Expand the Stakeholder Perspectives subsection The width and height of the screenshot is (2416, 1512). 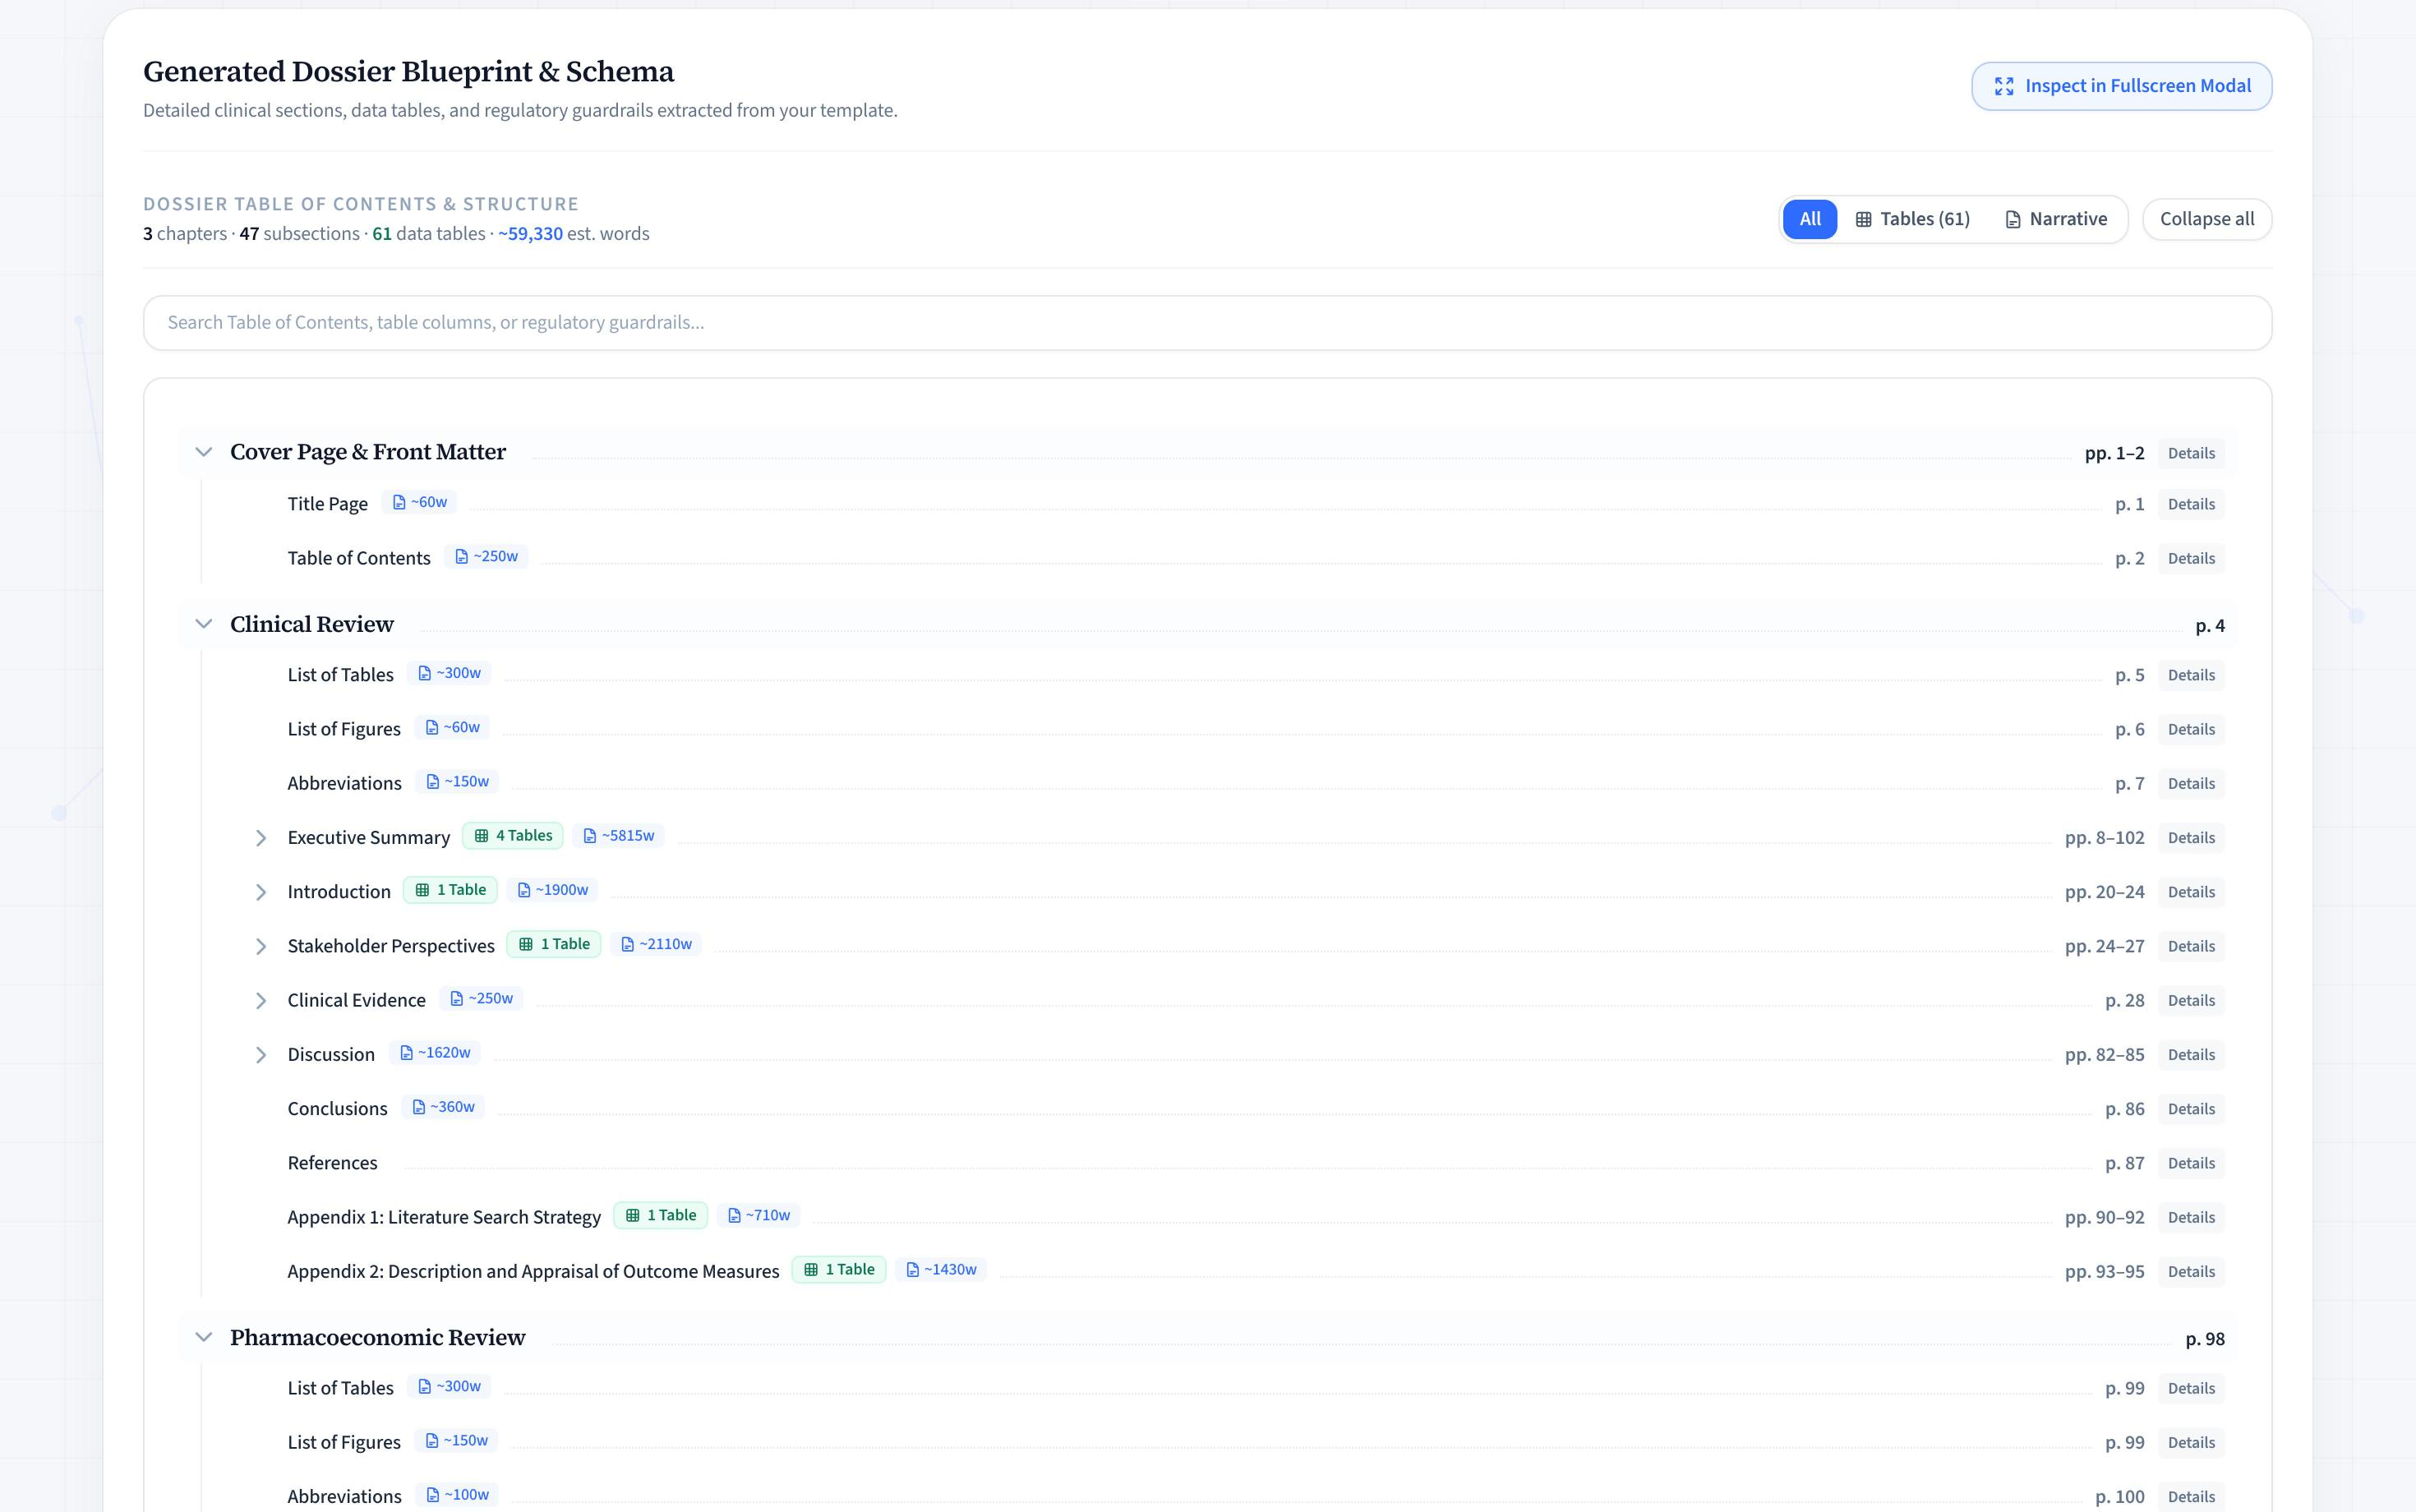click(261, 946)
